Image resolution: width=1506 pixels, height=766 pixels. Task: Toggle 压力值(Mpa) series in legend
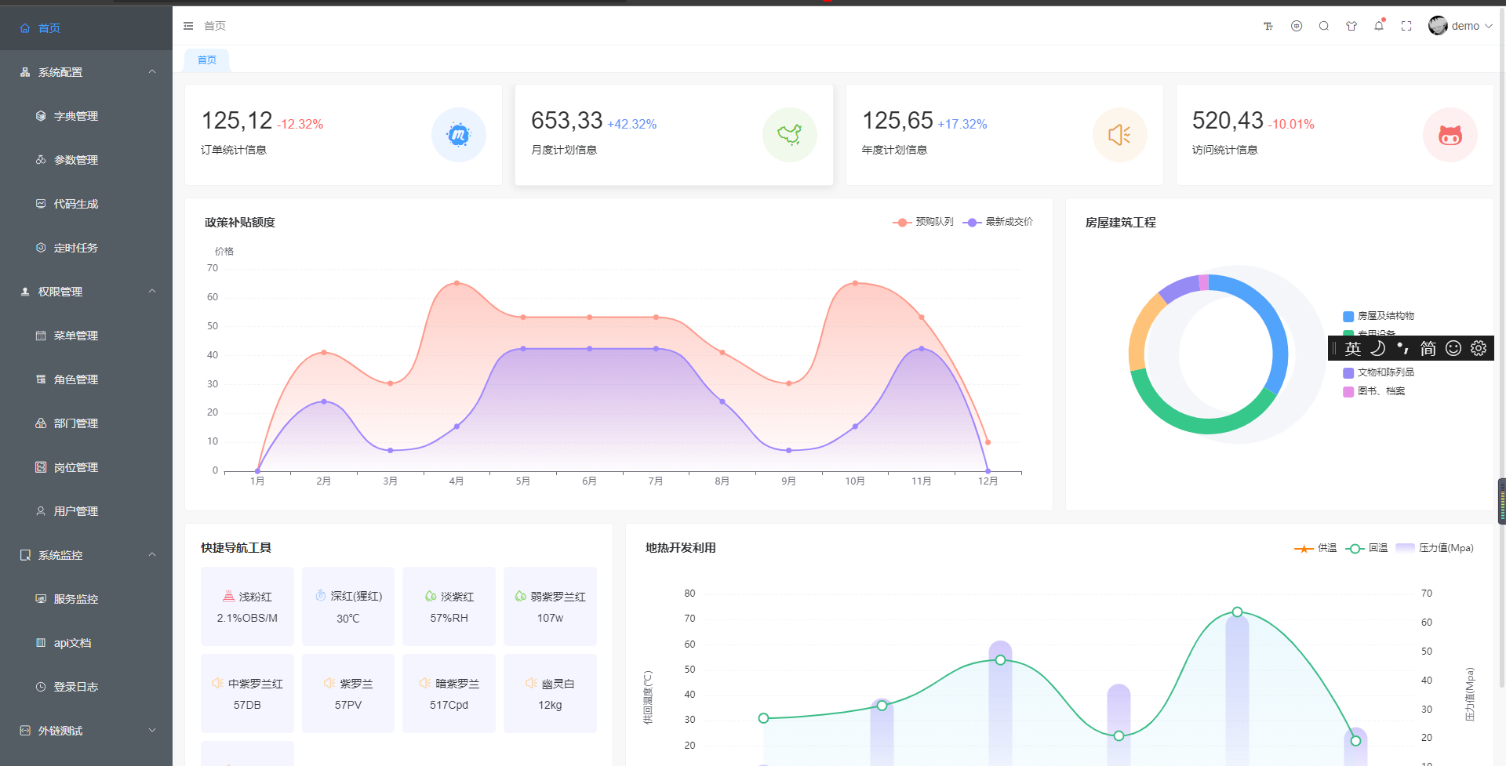coord(1435,548)
